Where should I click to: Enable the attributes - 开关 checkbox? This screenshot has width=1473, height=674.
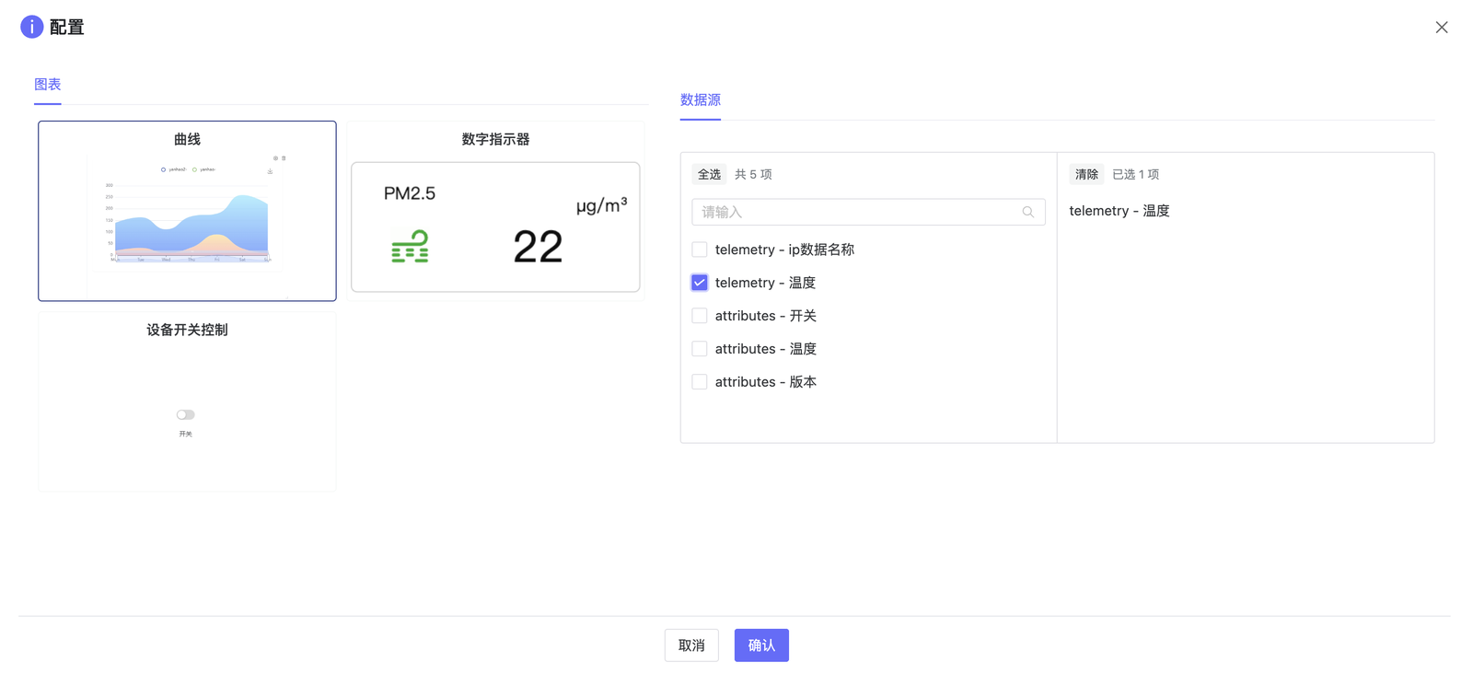(x=700, y=316)
